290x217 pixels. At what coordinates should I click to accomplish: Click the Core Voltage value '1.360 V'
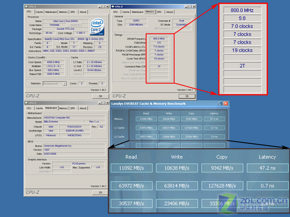[x=81, y=33]
